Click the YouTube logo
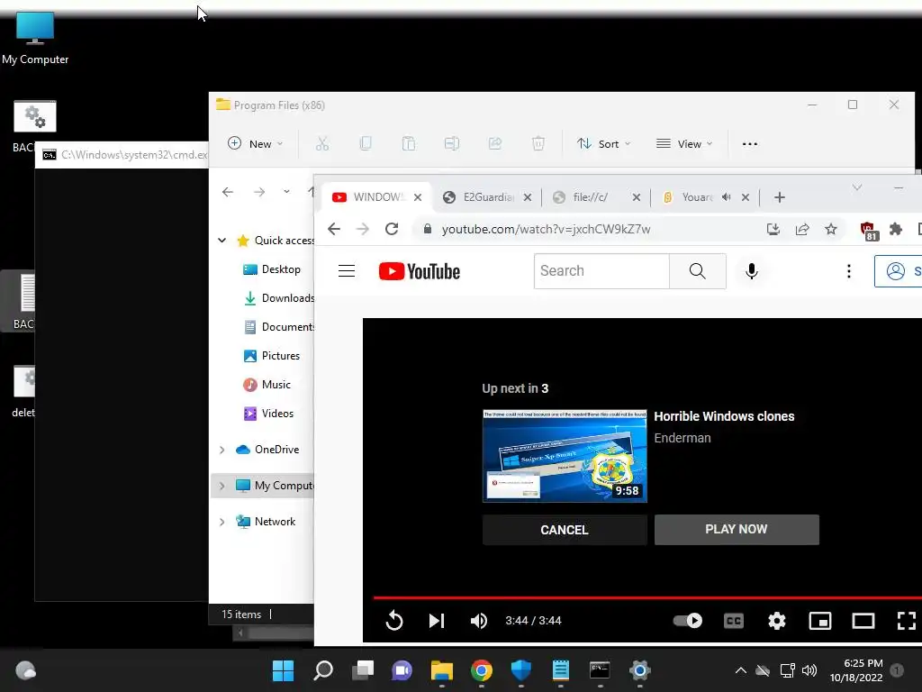The width and height of the screenshot is (922, 692). pyautogui.click(x=420, y=271)
